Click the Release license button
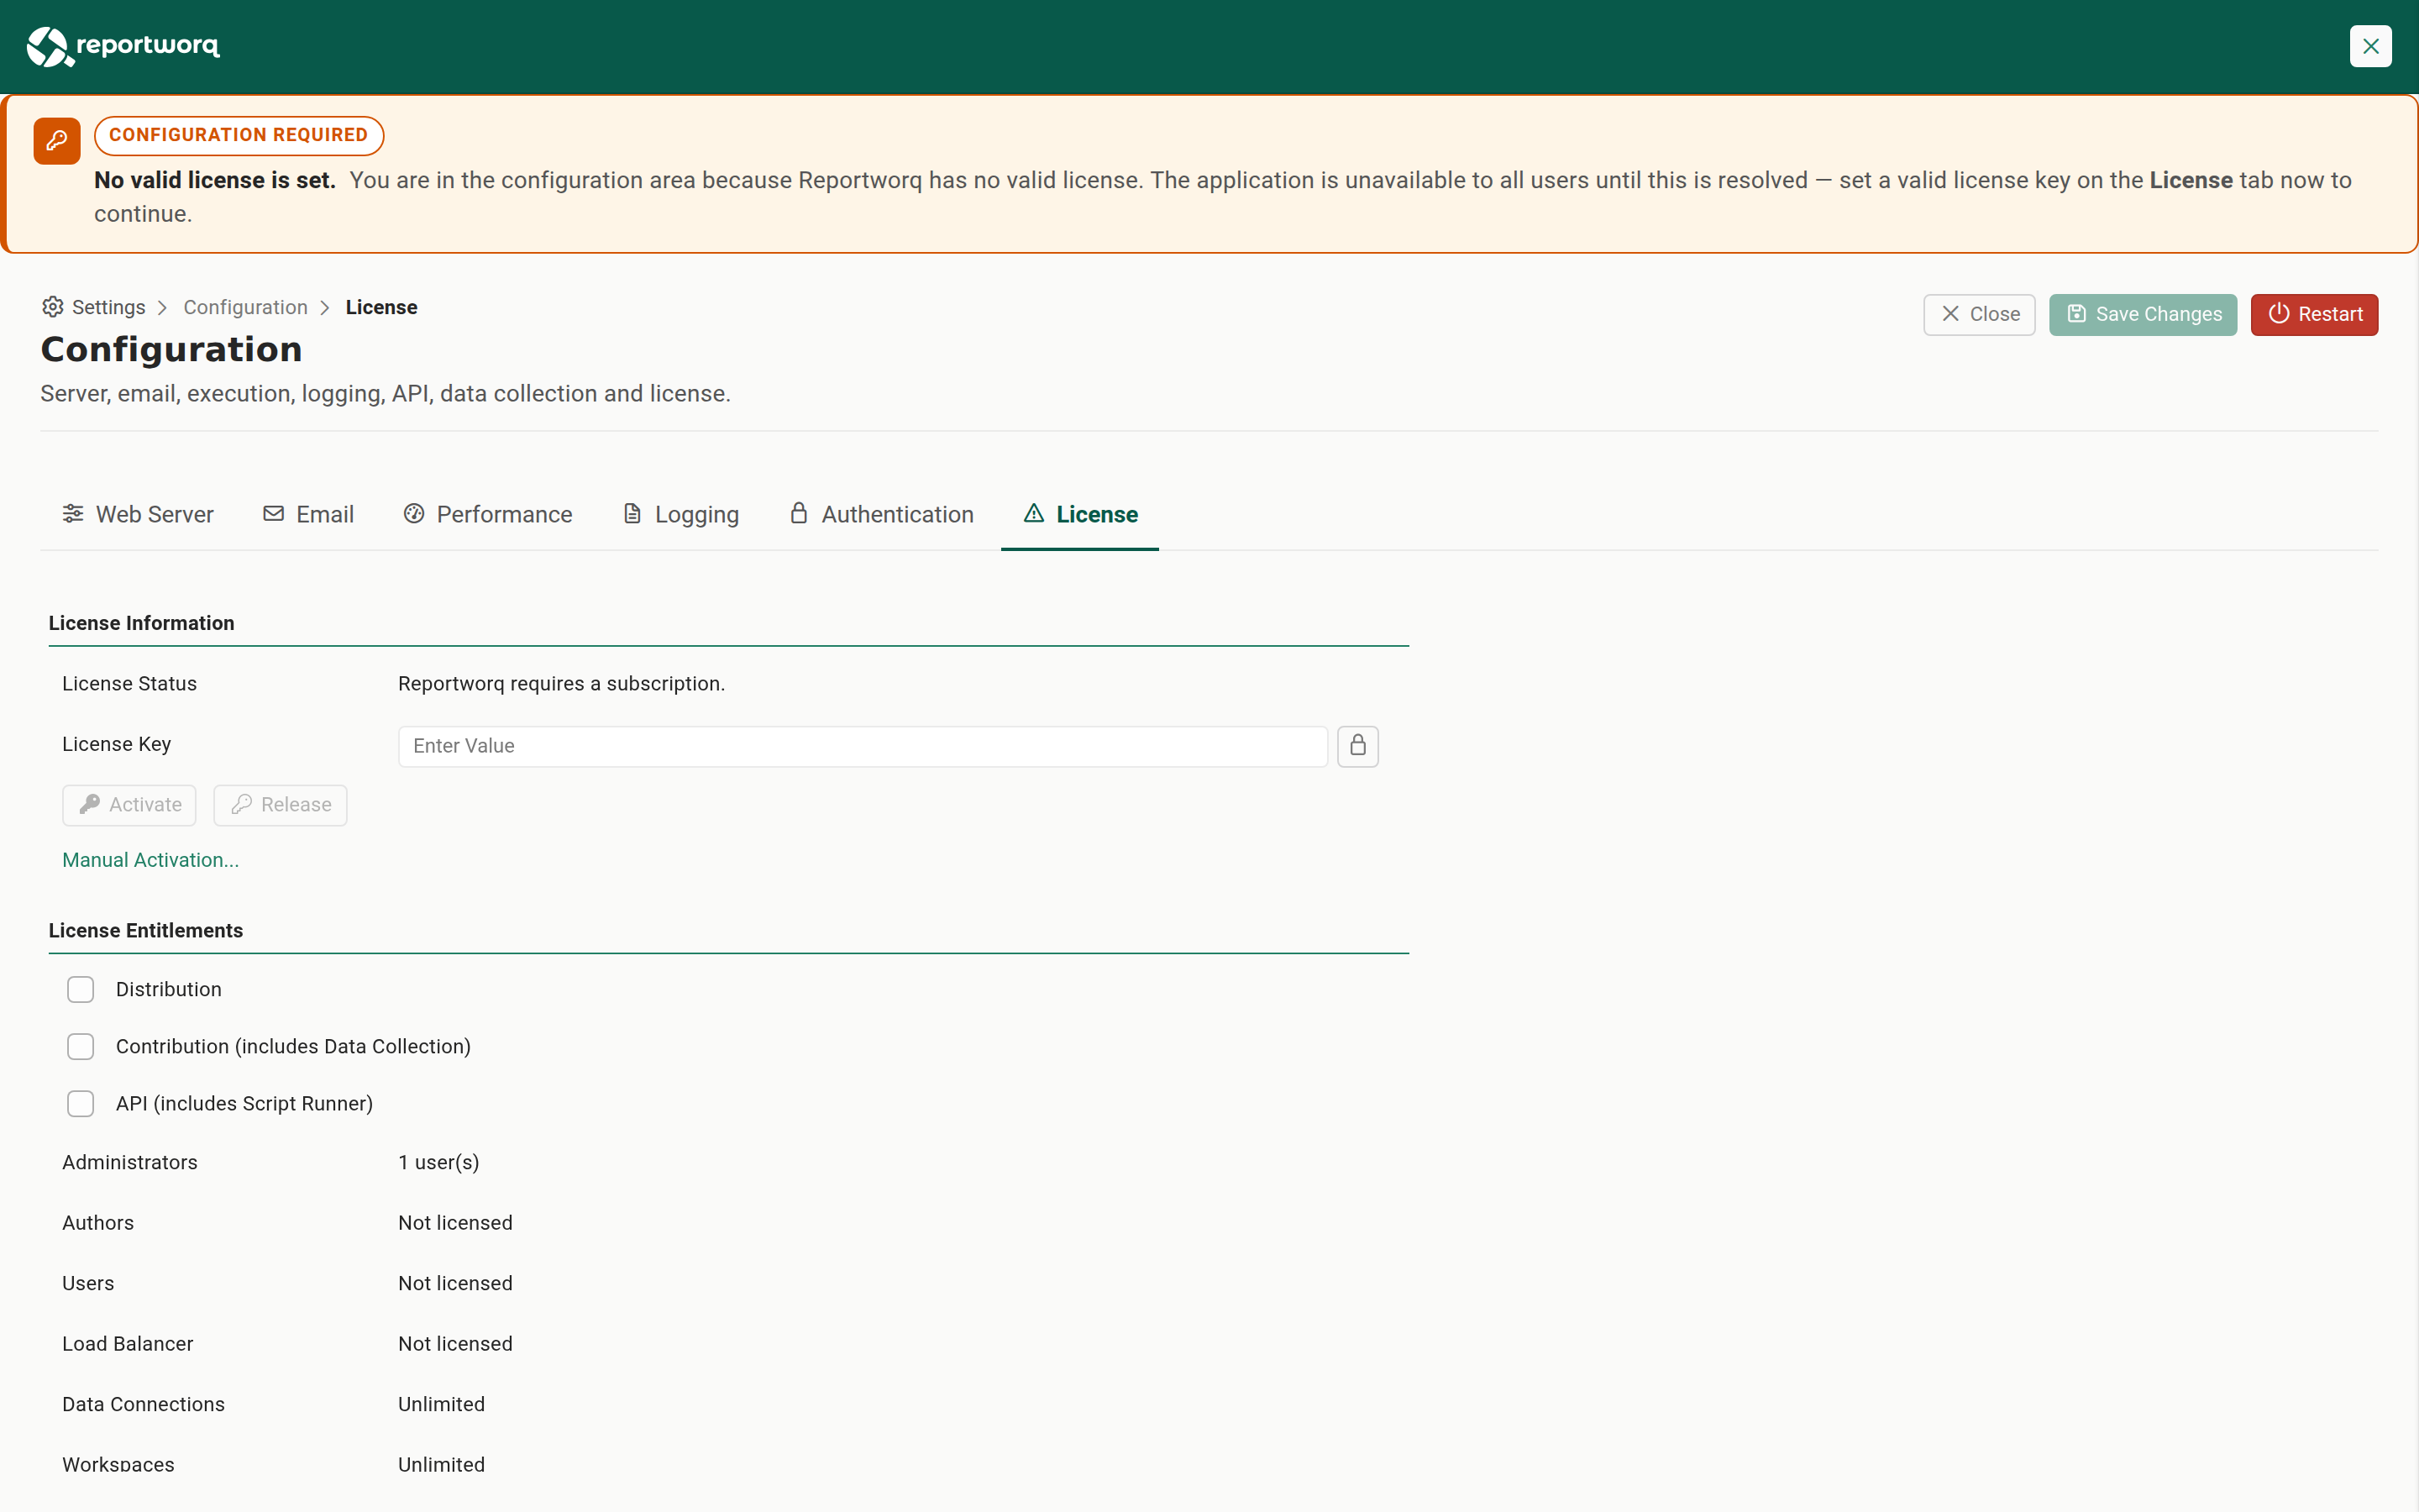 [280, 805]
